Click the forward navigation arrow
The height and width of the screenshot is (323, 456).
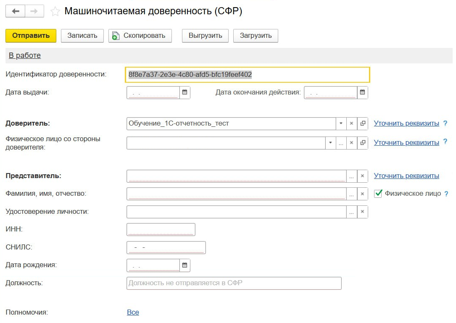pos(34,11)
